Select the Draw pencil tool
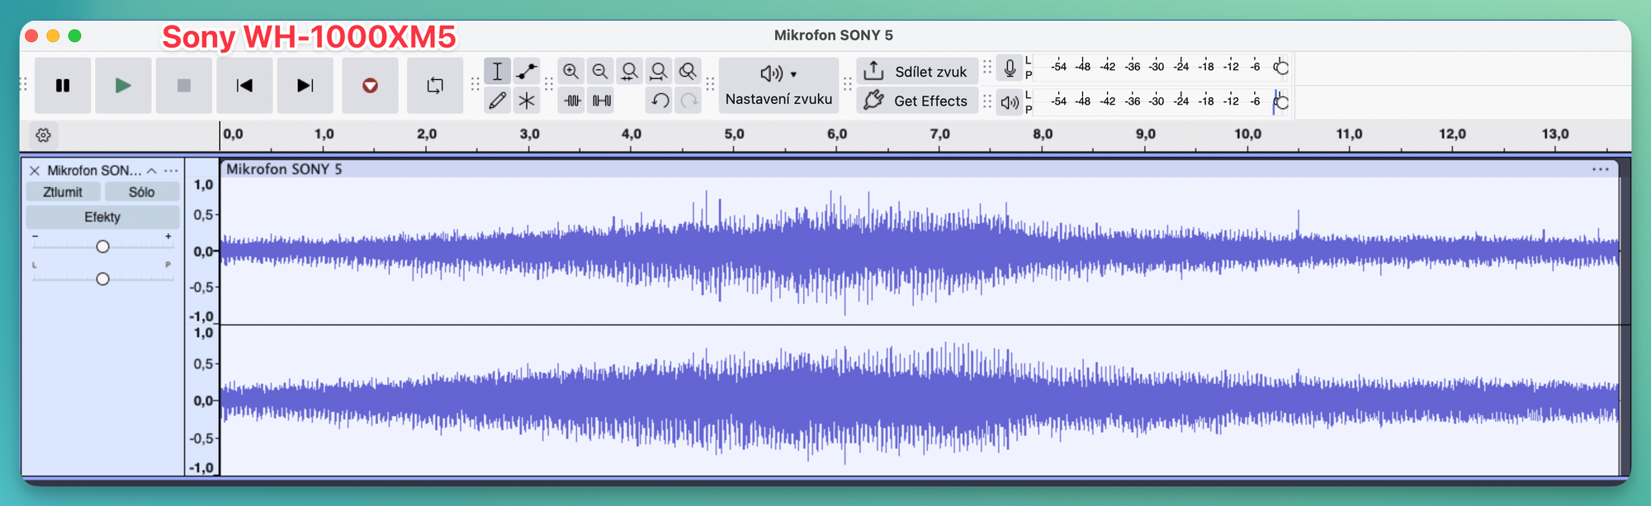This screenshot has width=1651, height=506. point(497,101)
